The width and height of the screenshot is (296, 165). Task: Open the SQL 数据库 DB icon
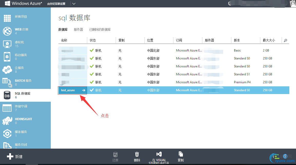tap(7, 95)
